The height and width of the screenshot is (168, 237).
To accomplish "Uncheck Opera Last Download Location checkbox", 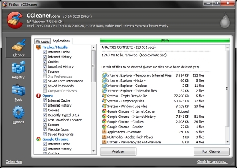I will pos(45,120).
